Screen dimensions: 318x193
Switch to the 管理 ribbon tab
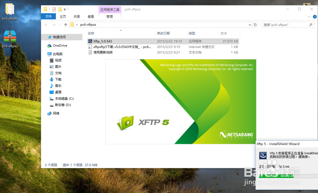[x=109, y=17]
